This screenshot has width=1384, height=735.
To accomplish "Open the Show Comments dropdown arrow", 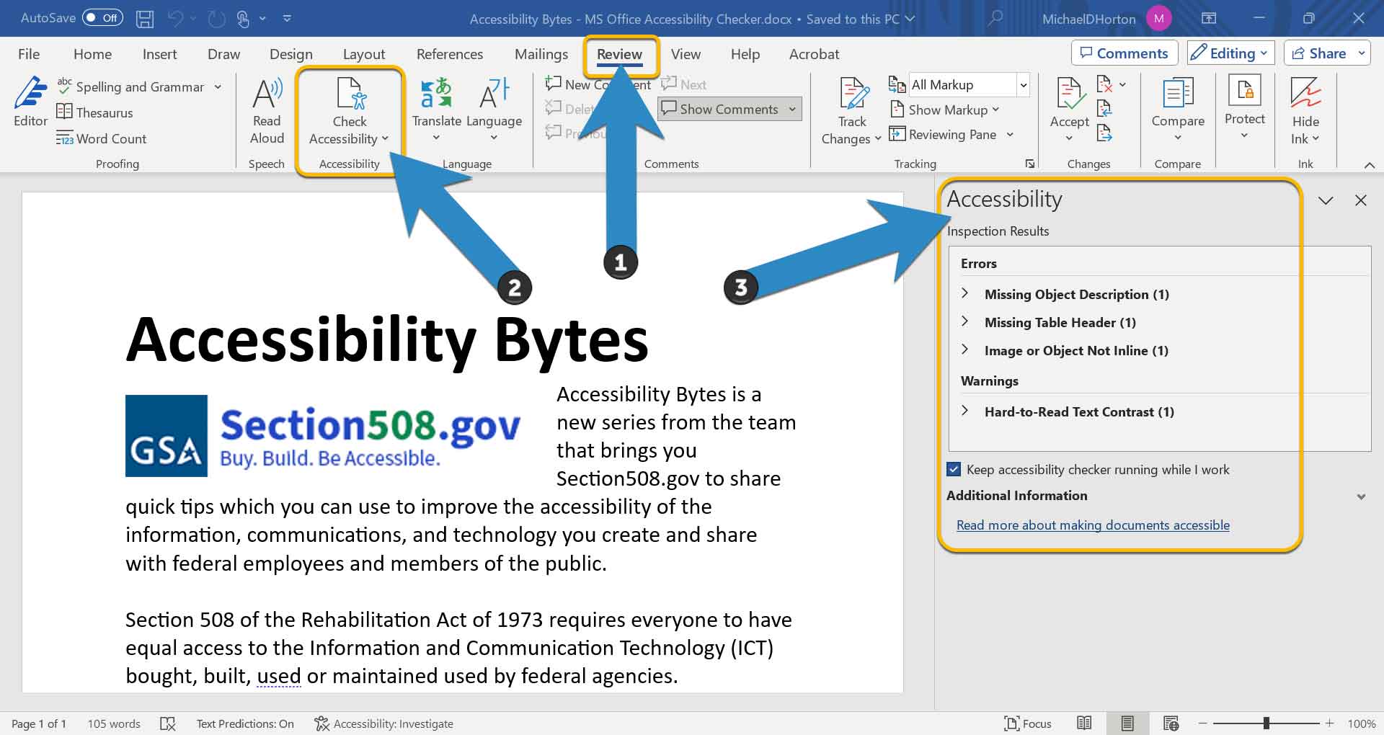I will click(792, 110).
